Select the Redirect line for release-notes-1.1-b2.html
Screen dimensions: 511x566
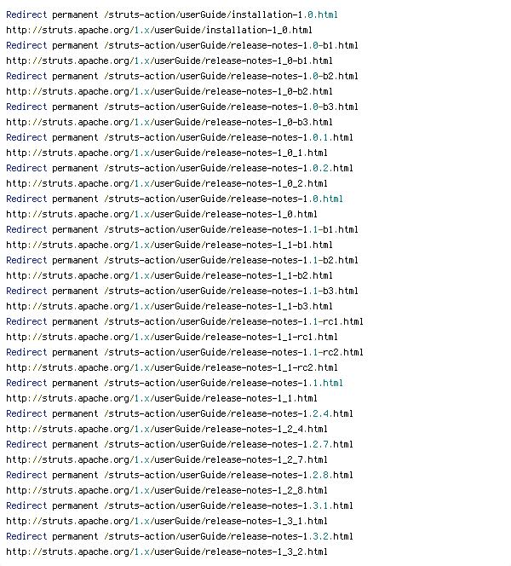tap(182, 260)
